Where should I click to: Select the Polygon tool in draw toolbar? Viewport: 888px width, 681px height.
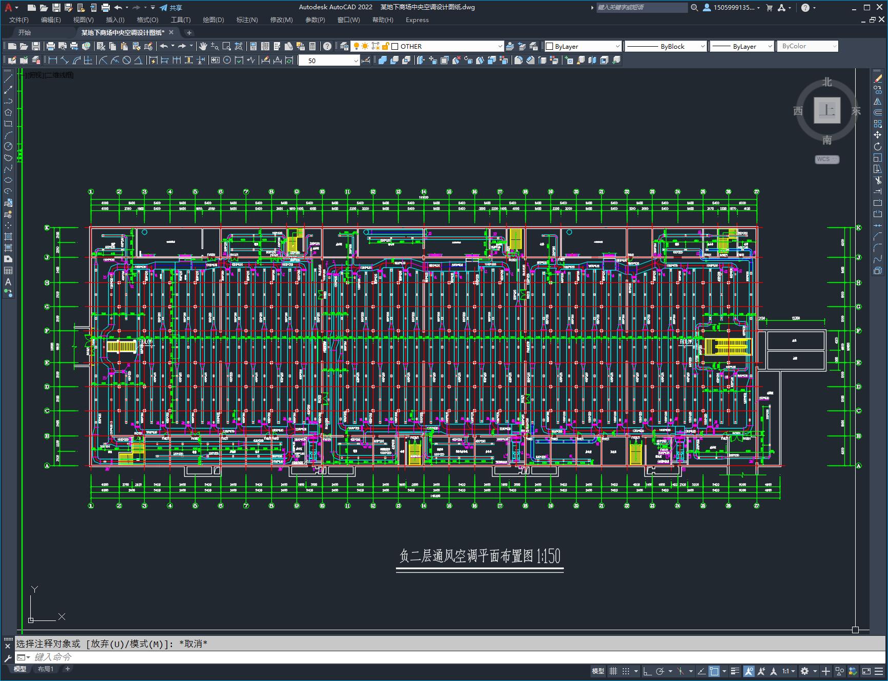coord(8,112)
